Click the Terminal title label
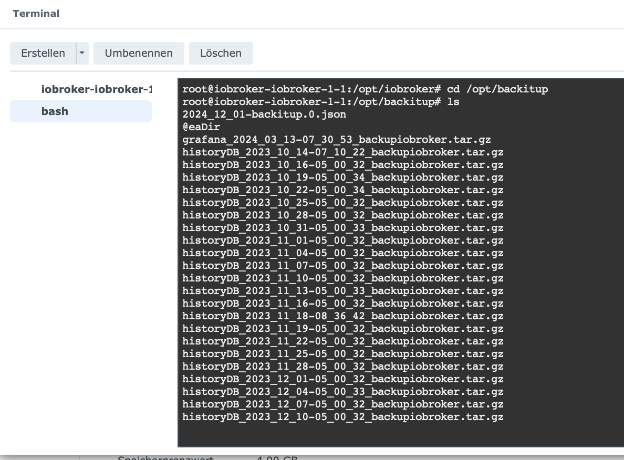Viewport: 624px width, 460px height. click(x=36, y=14)
